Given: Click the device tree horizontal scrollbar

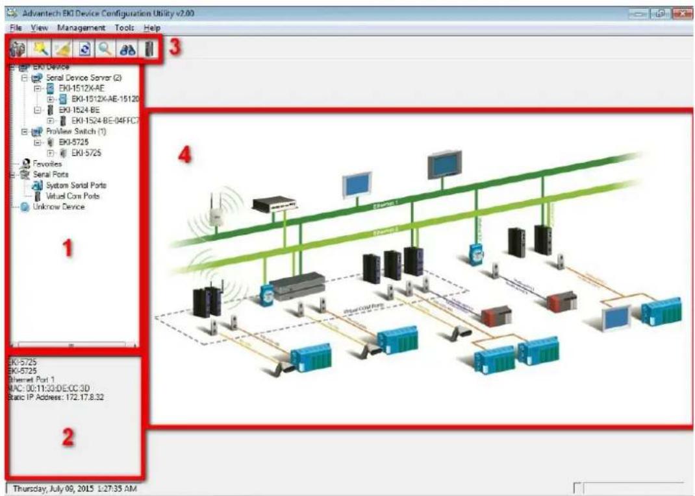Looking at the screenshot, I should tap(73, 345).
